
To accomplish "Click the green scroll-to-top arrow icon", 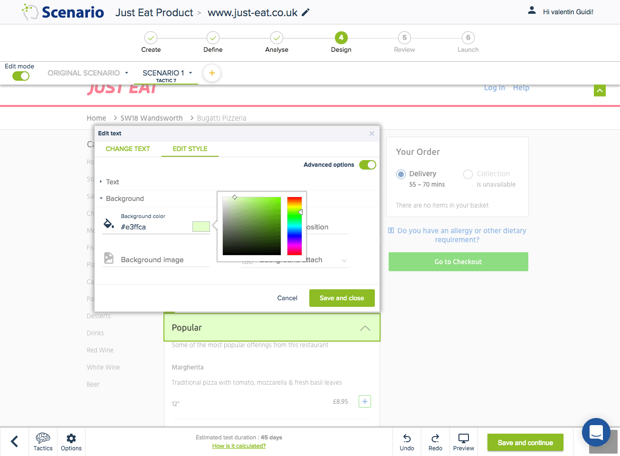I will click(600, 90).
